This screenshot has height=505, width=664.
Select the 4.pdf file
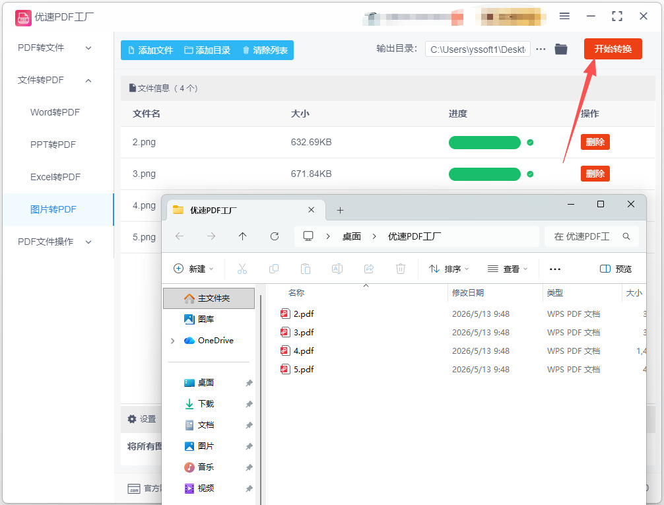click(x=304, y=351)
